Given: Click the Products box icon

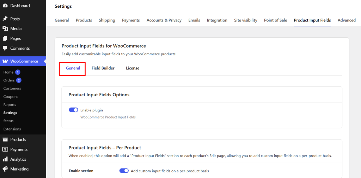Looking at the screenshot, I should point(5,140).
